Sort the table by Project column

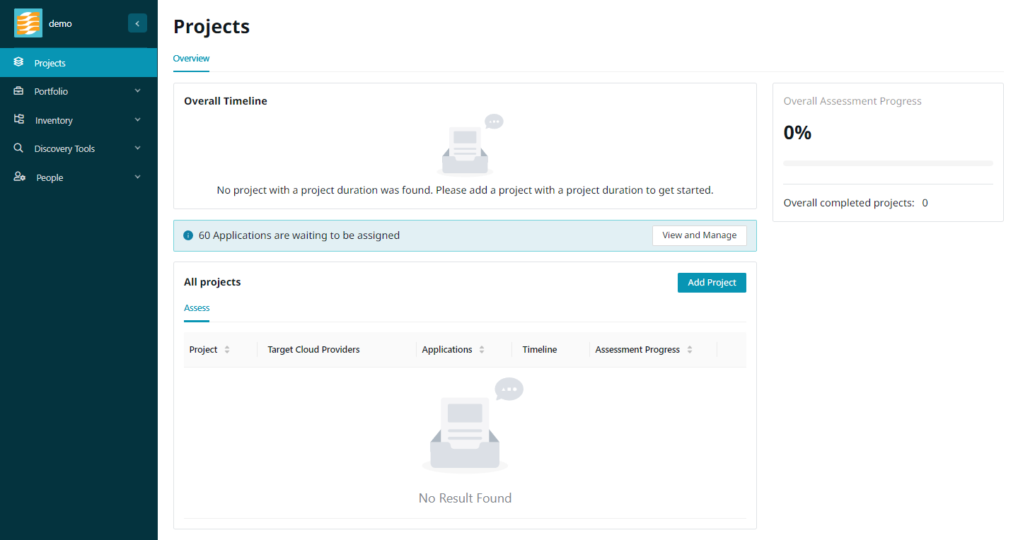[226, 350]
